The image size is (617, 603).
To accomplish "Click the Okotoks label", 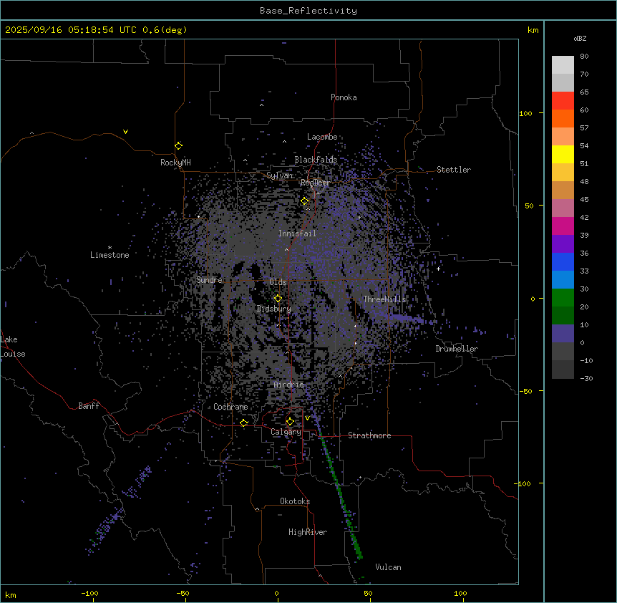I will 295,501.
